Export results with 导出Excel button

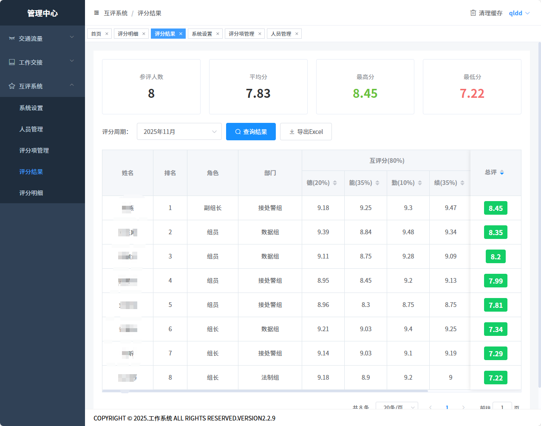(306, 132)
